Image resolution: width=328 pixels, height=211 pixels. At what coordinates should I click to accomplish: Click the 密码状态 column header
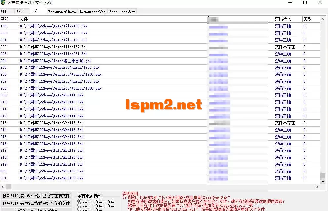[x=288, y=19]
